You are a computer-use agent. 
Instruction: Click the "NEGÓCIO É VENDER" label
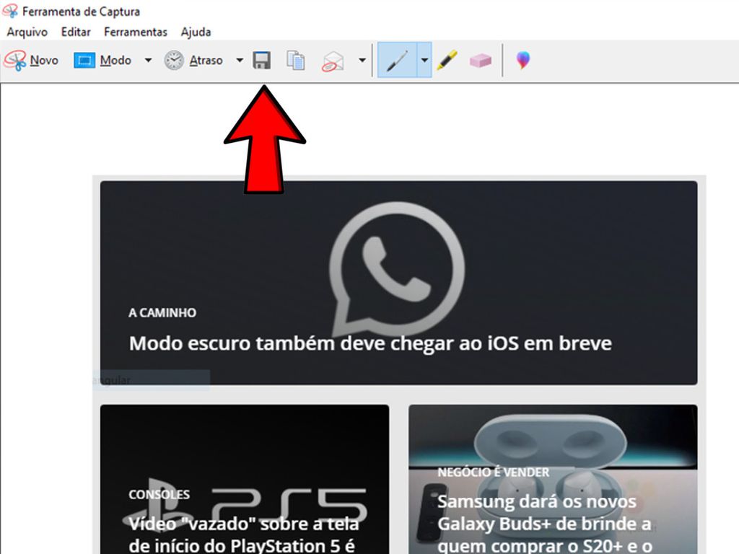pyautogui.click(x=493, y=472)
